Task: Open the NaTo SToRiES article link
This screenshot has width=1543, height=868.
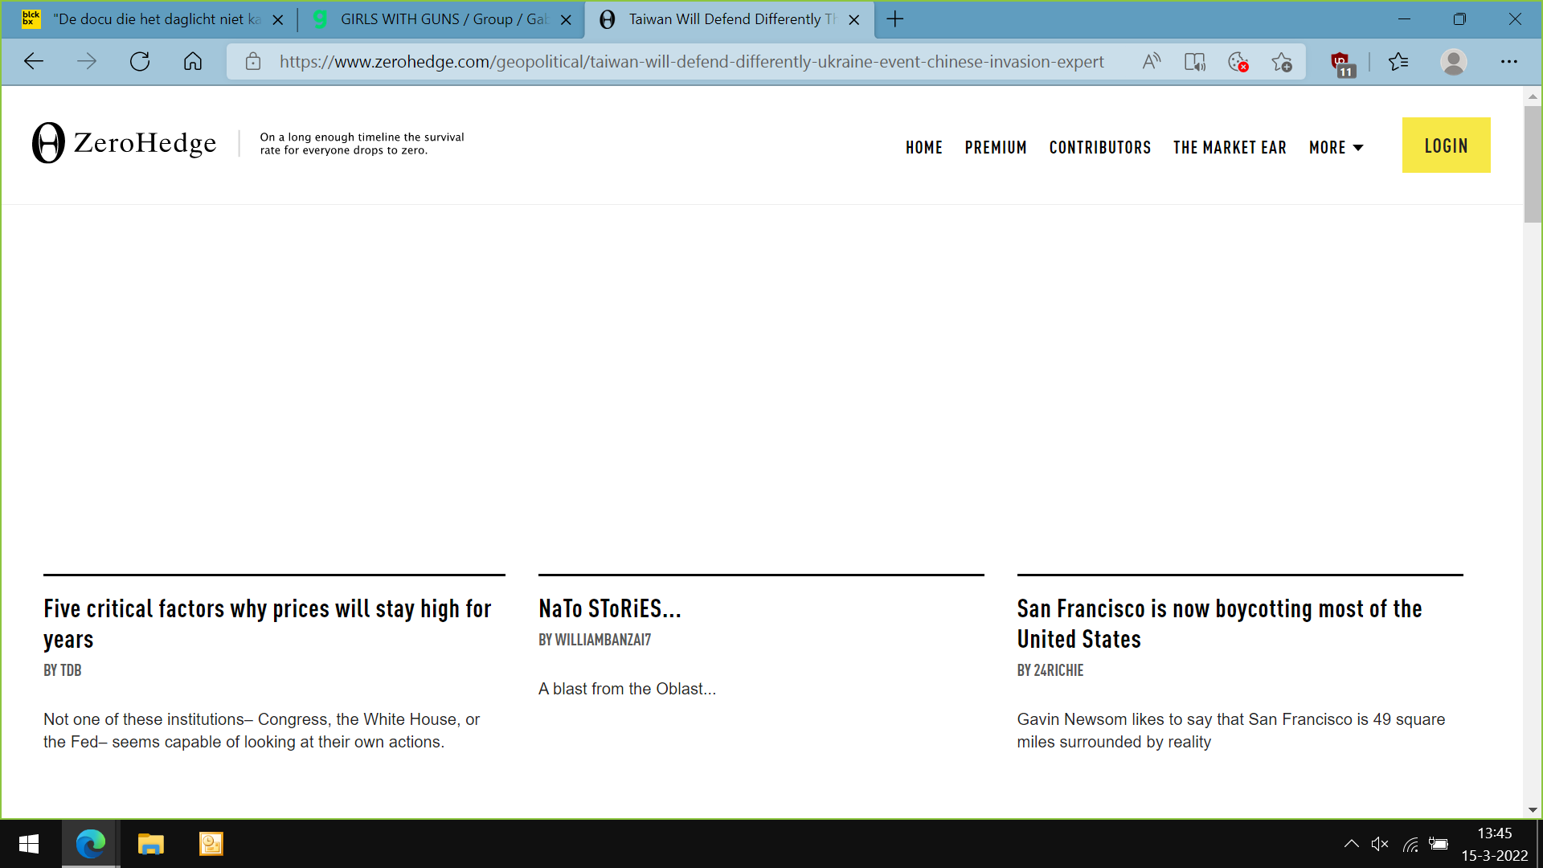Action: (609, 609)
